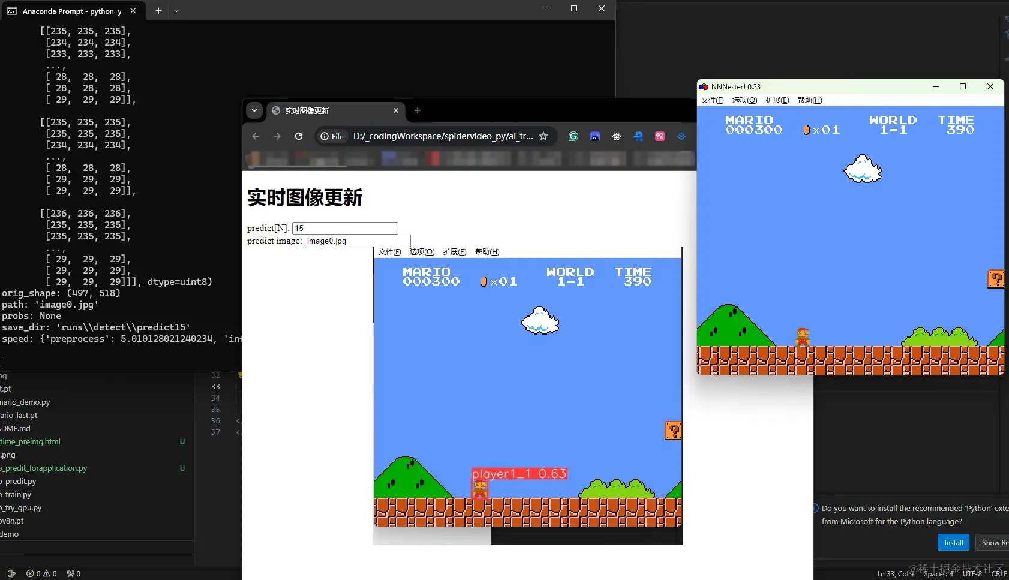This screenshot has width=1009, height=580.
Task: Open the v8n.pt file in explorer
Action: 12,521
